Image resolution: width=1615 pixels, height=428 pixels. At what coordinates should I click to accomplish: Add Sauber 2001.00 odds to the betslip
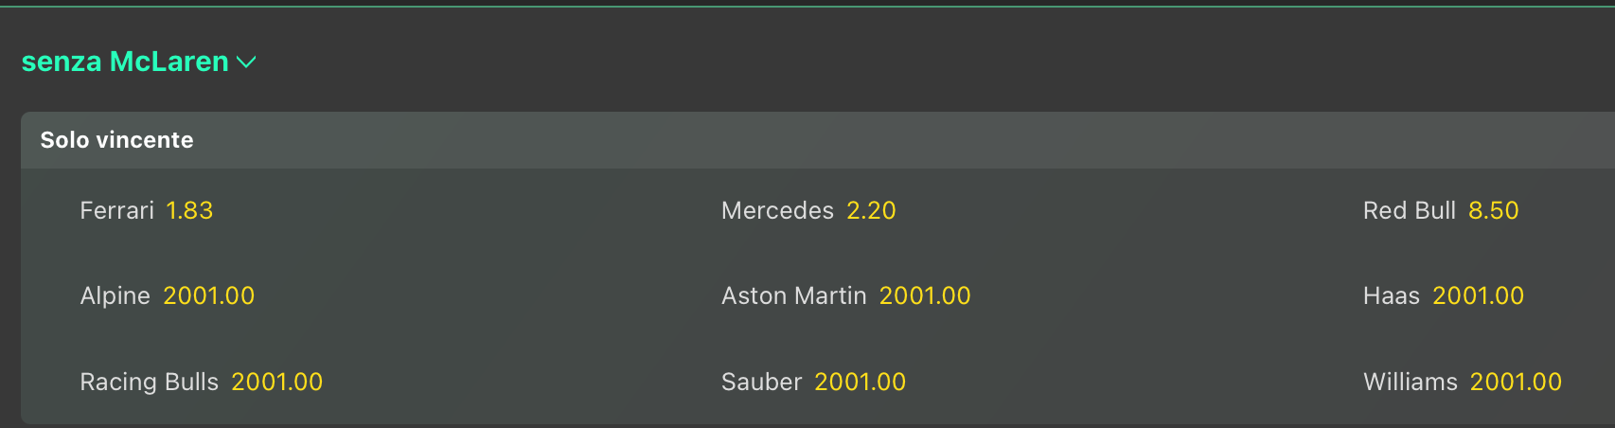coord(860,382)
